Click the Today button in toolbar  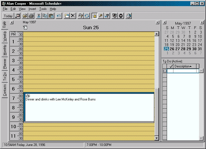tap(8, 16)
